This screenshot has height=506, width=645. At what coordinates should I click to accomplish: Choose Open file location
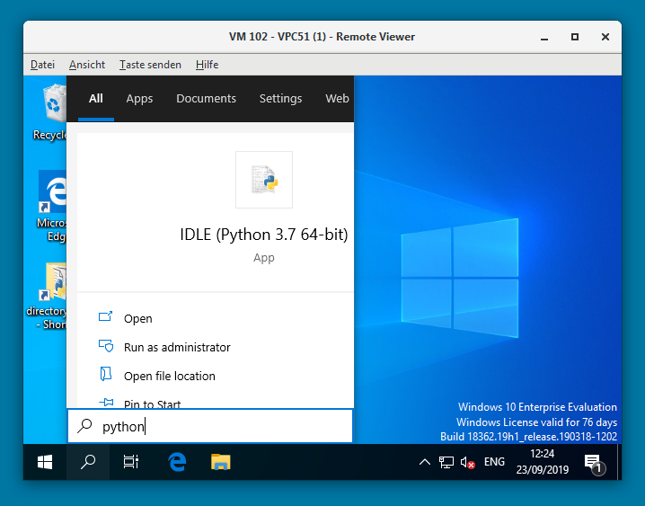(215, 376)
